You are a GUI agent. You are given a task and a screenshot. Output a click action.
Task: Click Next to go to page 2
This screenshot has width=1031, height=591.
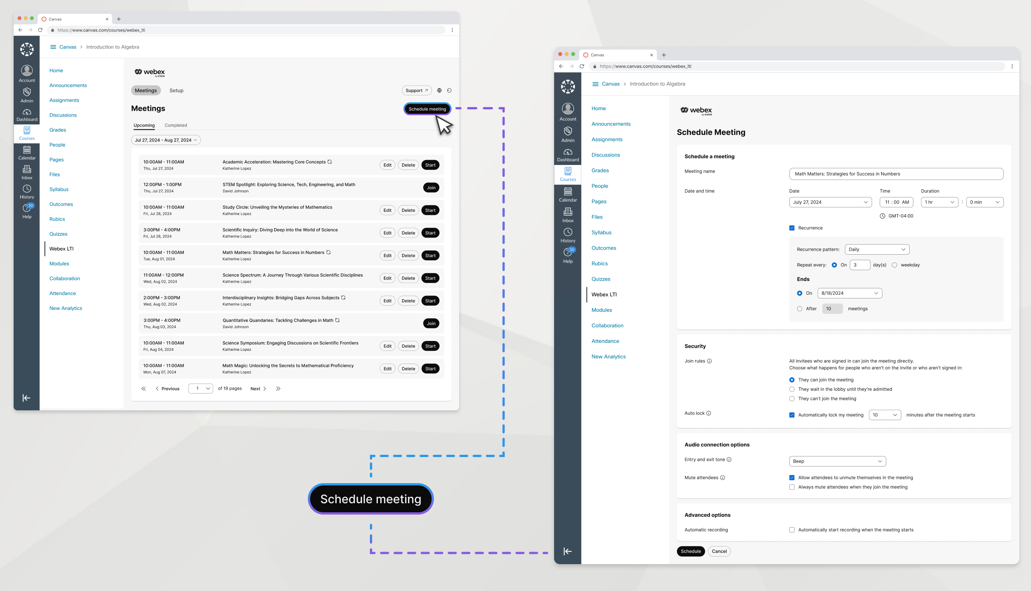point(257,387)
